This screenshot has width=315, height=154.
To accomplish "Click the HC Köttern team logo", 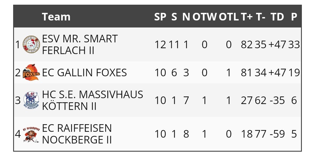I will pyautogui.click(x=31, y=100).
